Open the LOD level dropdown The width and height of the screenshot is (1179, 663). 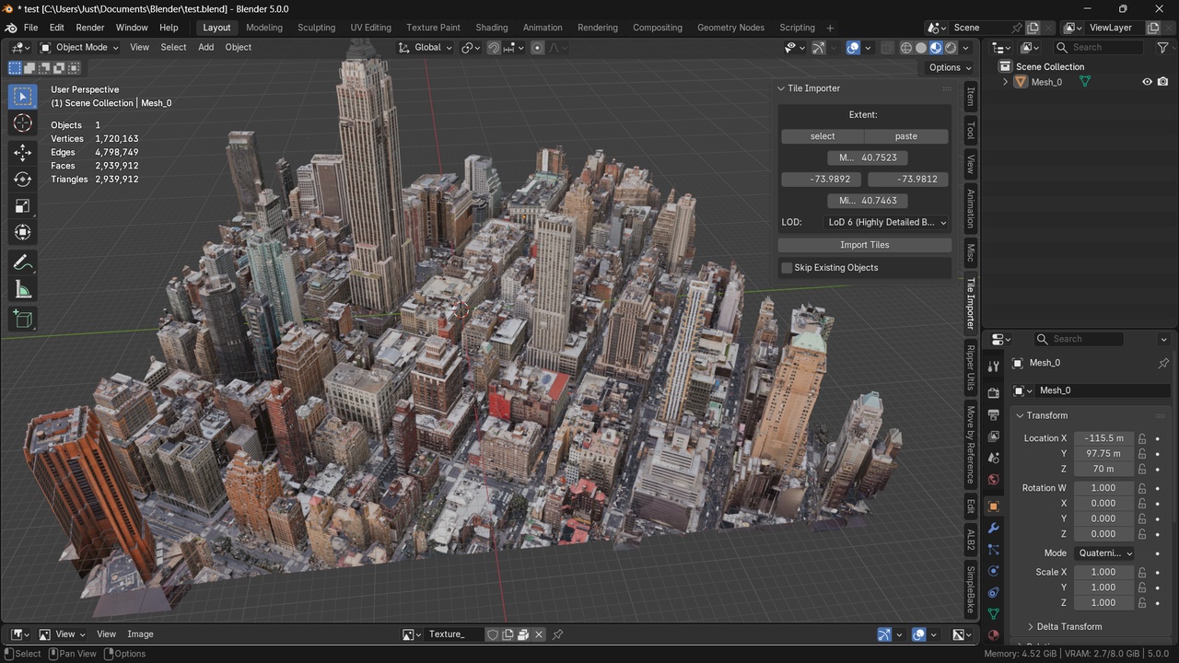coord(887,222)
